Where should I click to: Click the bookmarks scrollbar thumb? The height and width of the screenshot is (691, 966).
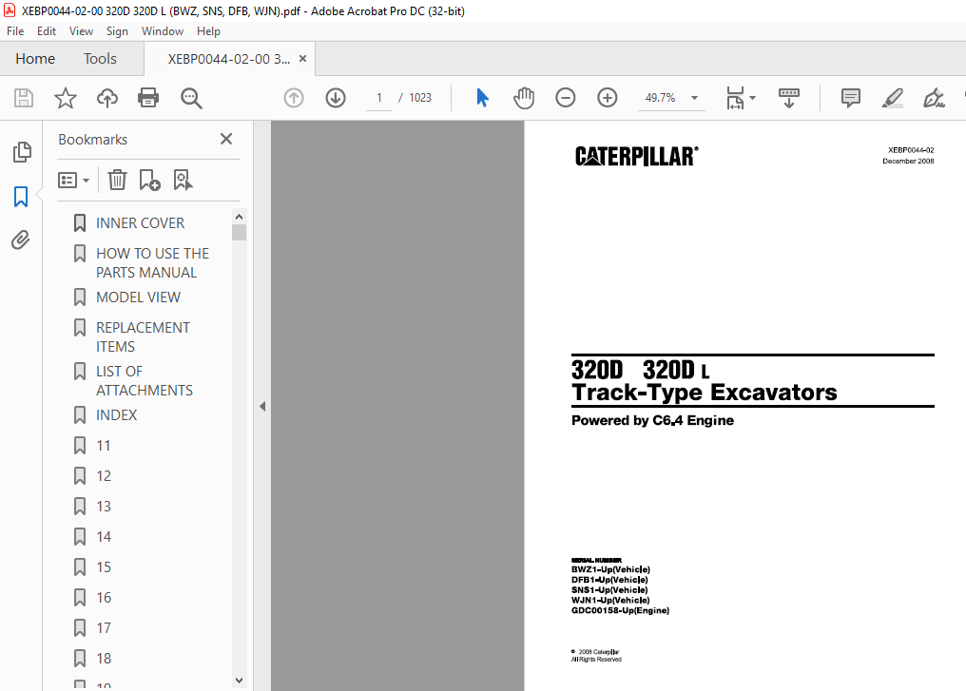tap(239, 232)
